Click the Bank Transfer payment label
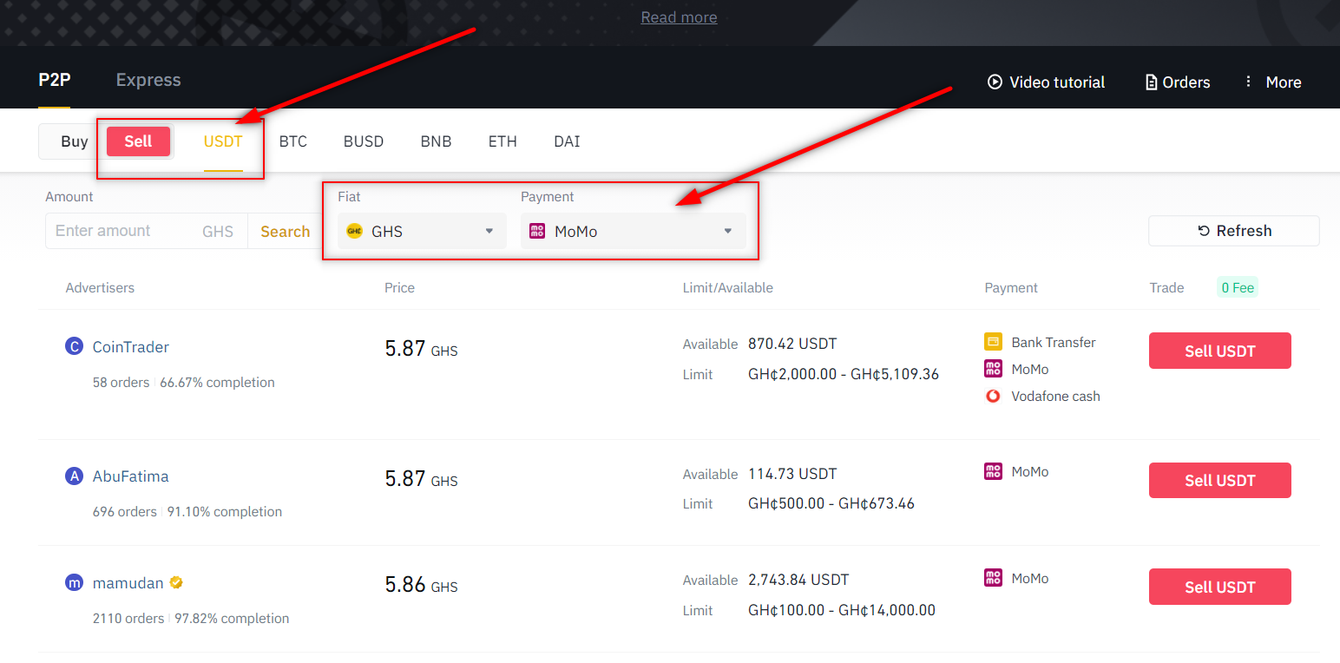 click(x=1054, y=342)
